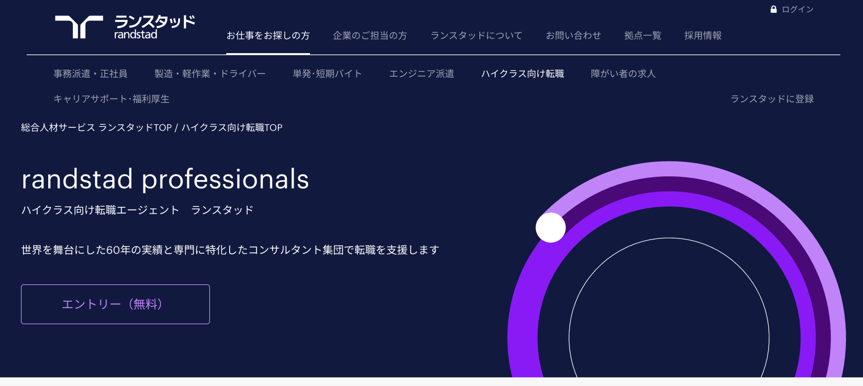Click ランスタッドに登録 to register

click(772, 99)
